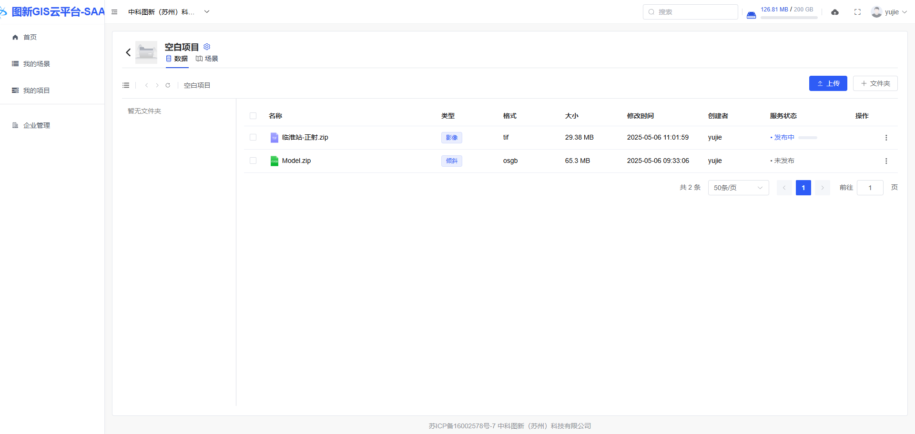The image size is (915, 434).
Task: Refresh the file list
Action: (x=168, y=85)
